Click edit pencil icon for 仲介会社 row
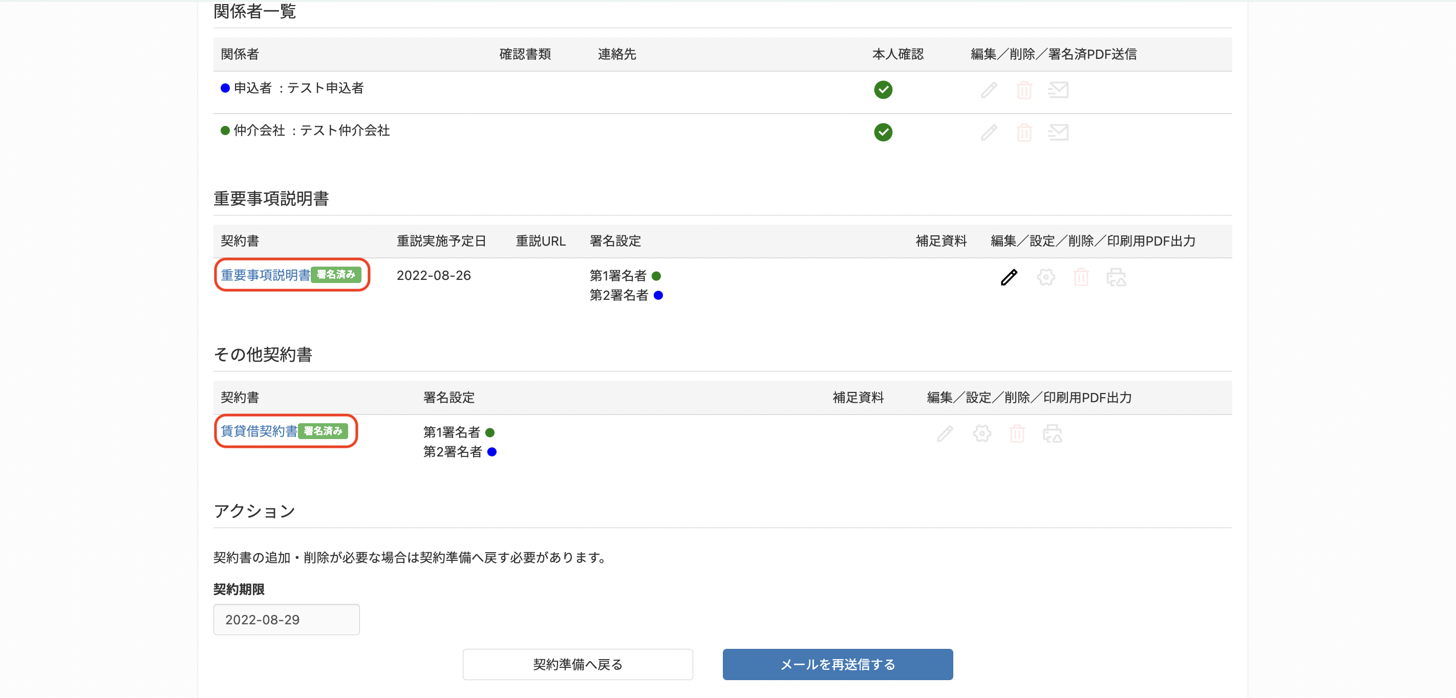1456x698 pixels. click(x=989, y=132)
